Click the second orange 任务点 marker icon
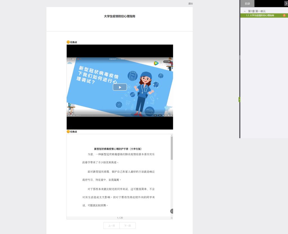Viewport: 288px width, 234px height. (68, 132)
